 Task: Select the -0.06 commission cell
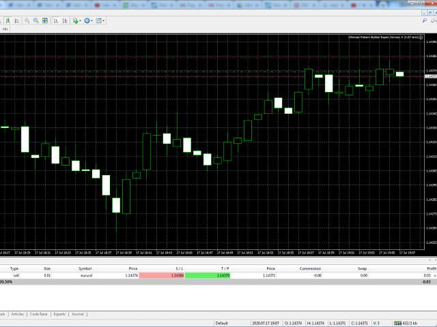(318, 275)
